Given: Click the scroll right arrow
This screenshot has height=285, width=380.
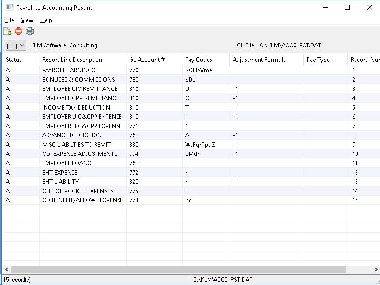Looking at the screenshot, I should pyautogui.click(x=376, y=269).
